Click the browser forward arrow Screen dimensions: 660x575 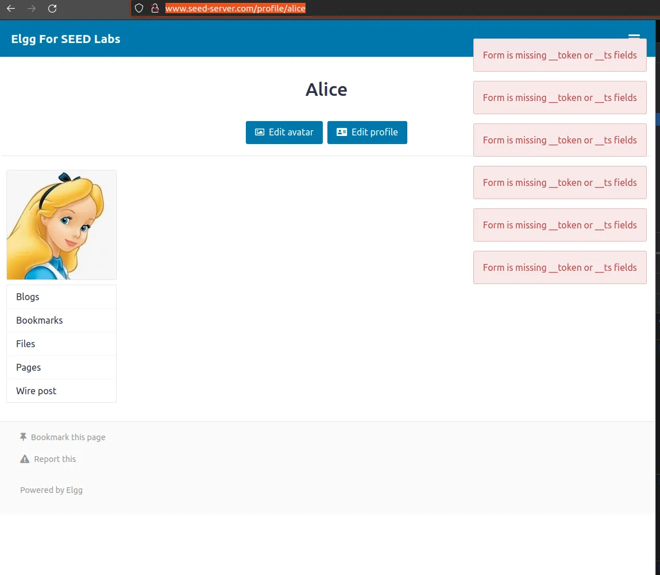[x=32, y=9]
